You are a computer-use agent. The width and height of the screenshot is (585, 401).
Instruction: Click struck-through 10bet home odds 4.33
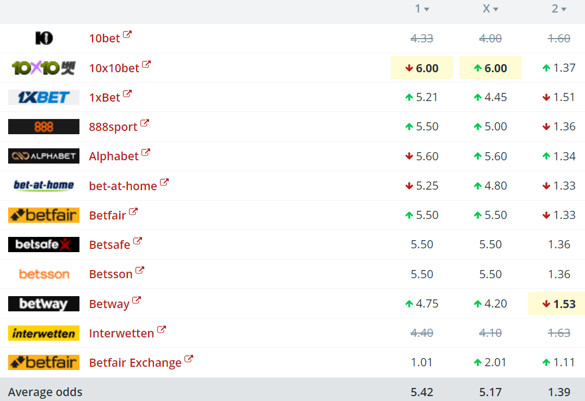point(422,39)
